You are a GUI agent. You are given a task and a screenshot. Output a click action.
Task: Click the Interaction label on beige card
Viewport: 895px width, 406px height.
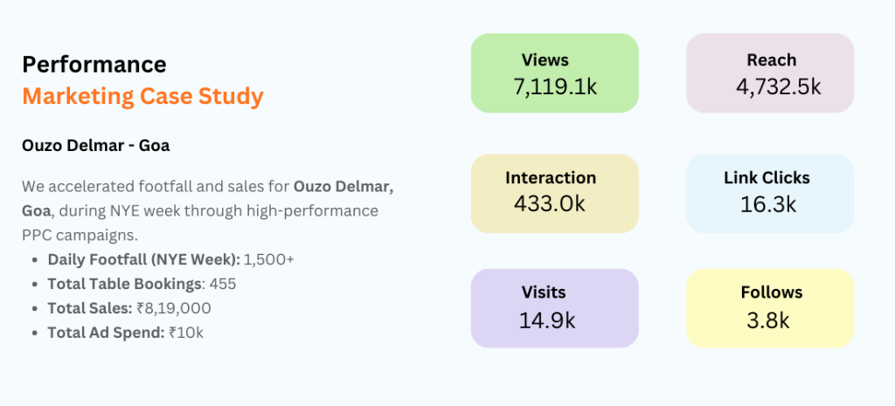click(551, 178)
